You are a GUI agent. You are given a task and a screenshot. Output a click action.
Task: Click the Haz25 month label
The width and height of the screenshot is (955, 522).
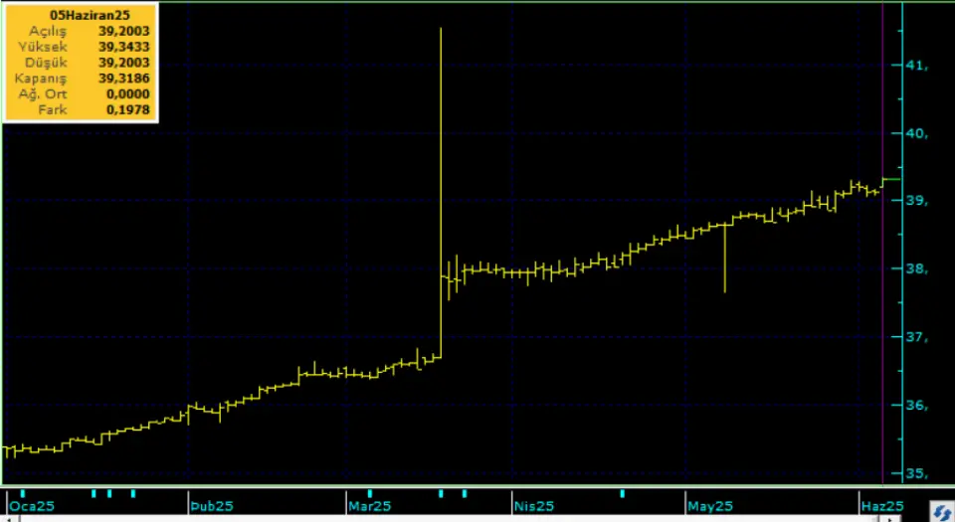click(882, 506)
